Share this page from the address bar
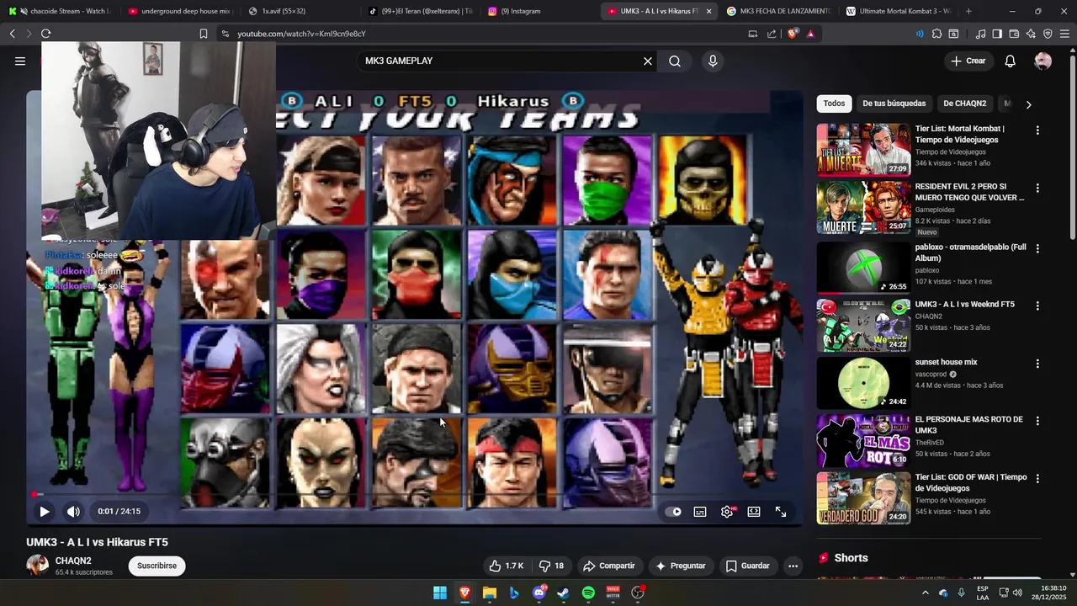 tap(772, 34)
